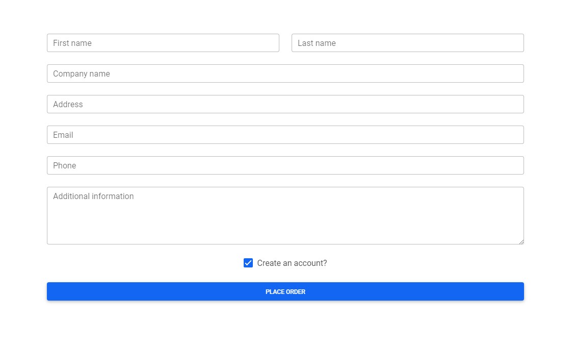Activate the First name text box
Image resolution: width=575 pixels, height=344 pixels.
163,43
